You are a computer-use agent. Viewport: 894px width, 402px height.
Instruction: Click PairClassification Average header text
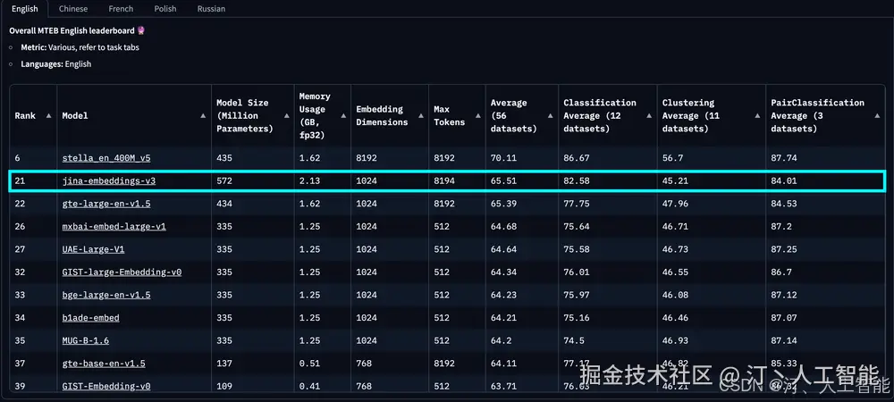(818, 115)
